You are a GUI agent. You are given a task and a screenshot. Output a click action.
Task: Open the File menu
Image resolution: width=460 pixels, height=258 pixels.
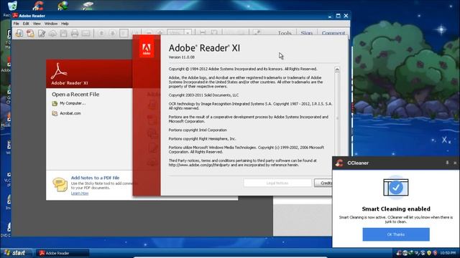pyautogui.click(x=16, y=24)
